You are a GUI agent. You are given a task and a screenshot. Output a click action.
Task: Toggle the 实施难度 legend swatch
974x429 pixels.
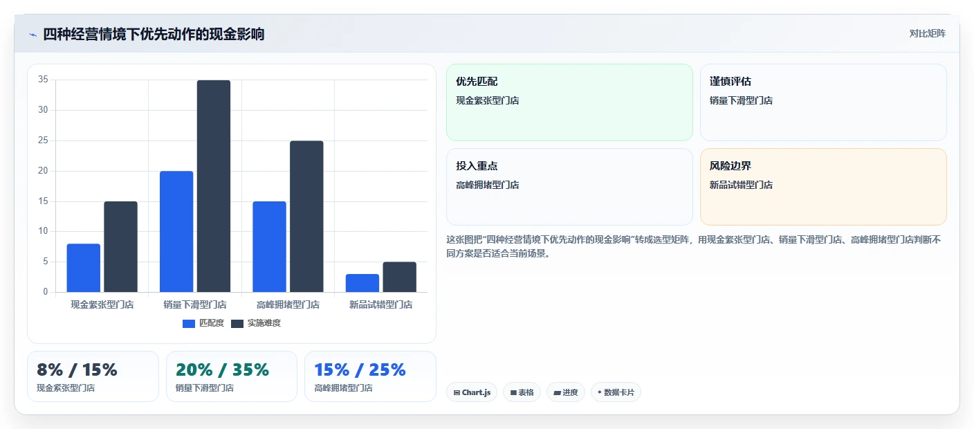click(237, 323)
